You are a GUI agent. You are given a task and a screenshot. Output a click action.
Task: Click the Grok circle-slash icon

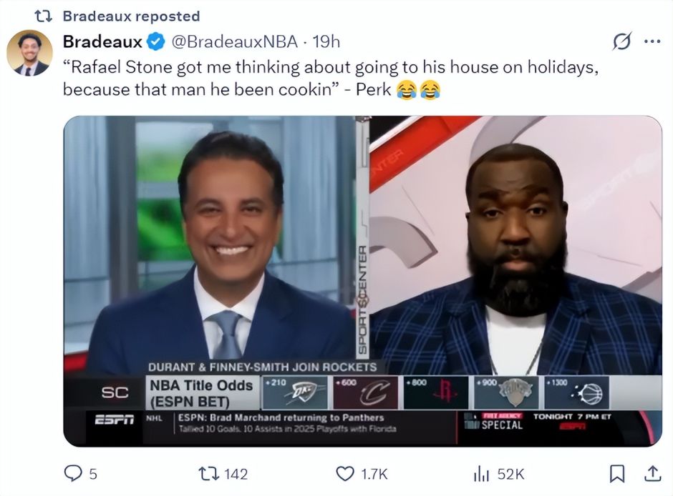coord(622,42)
